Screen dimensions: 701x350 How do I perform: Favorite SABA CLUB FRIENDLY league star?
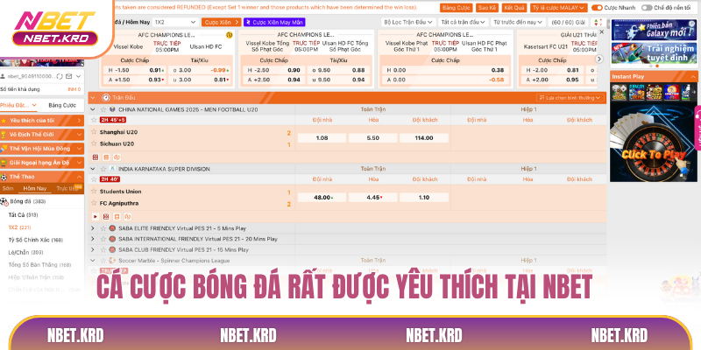click(103, 249)
